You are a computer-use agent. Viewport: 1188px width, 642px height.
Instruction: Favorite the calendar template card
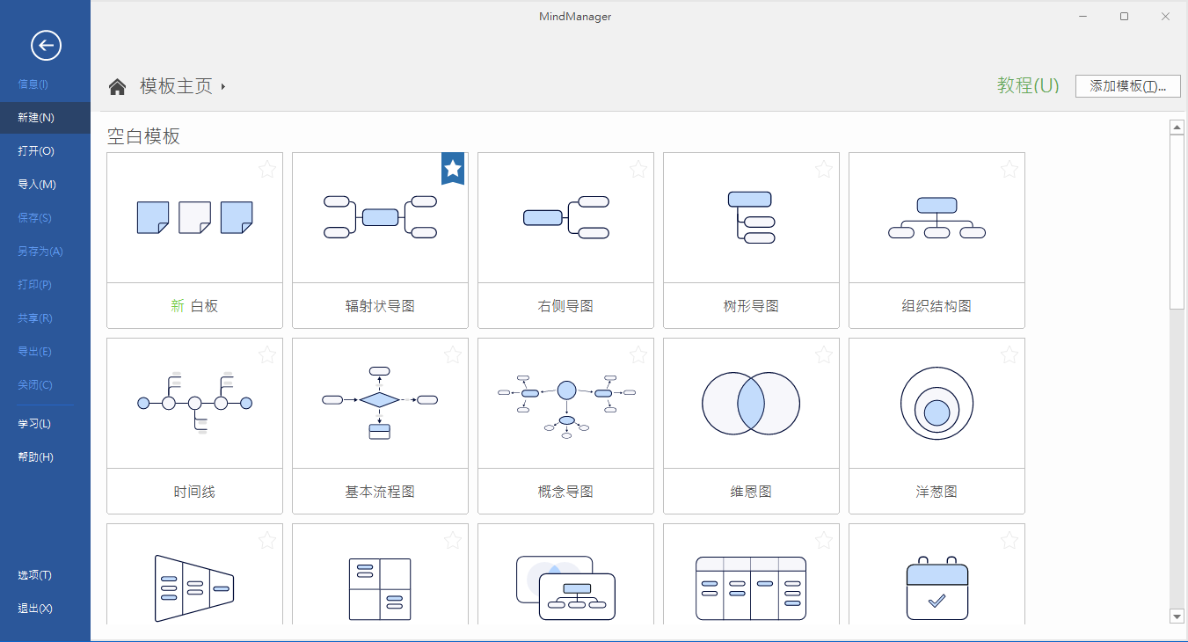click(x=1009, y=540)
